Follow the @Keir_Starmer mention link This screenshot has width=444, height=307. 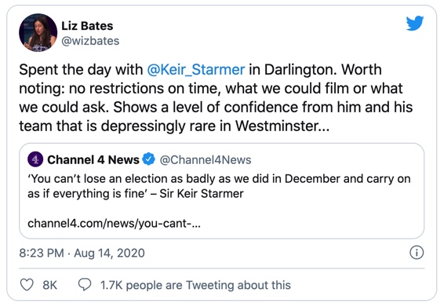tap(196, 70)
